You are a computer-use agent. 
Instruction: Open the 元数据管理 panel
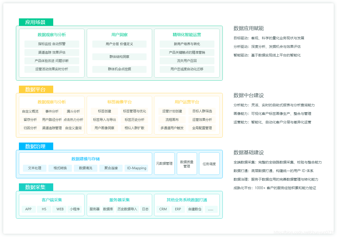(x=164, y=163)
